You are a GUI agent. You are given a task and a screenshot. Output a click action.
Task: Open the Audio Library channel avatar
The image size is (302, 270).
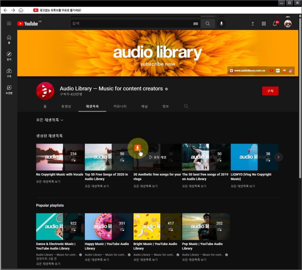(45, 91)
